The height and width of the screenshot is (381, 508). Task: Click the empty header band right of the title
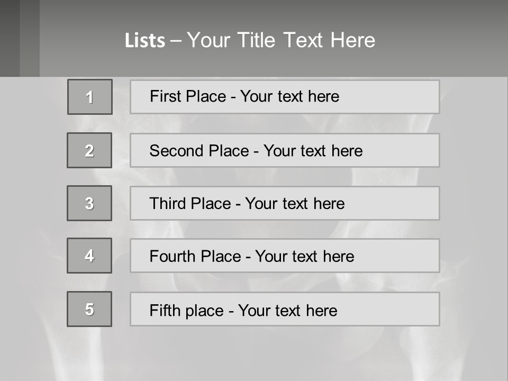444,40
